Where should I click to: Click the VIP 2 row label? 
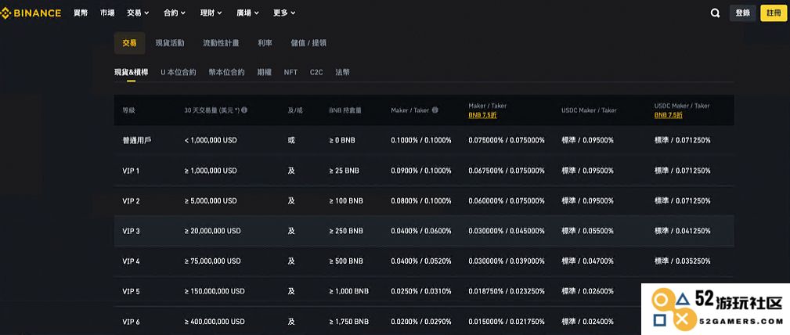point(131,201)
